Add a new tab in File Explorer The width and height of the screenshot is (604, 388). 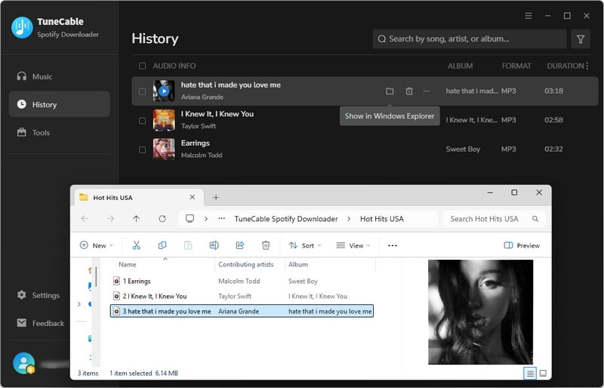tap(216, 197)
